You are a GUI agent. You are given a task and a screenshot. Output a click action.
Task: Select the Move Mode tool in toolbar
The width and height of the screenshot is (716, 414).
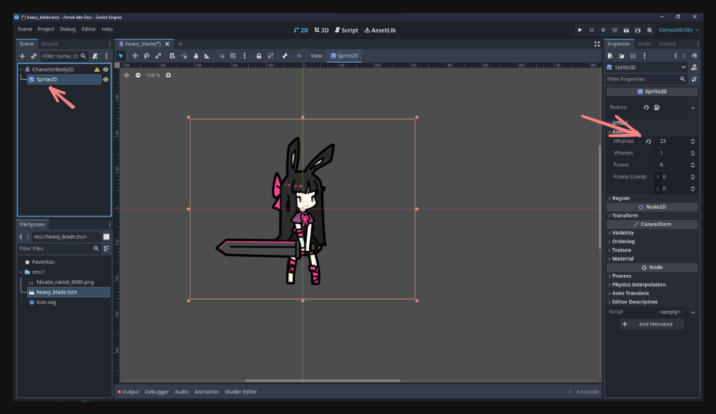point(135,56)
